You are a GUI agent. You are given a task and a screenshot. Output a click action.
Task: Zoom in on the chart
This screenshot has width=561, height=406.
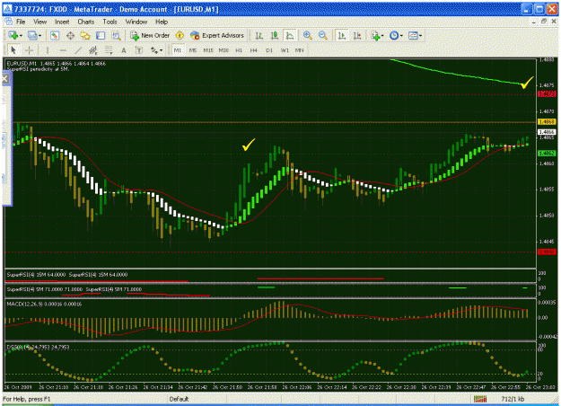tap(307, 35)
